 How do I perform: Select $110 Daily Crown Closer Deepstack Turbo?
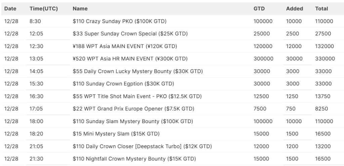tap(142, 146)
